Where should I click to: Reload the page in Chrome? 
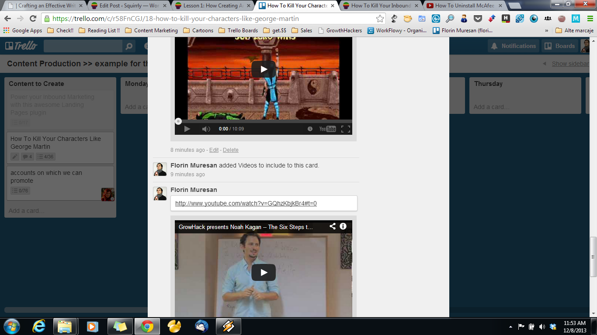pos(33,19)
